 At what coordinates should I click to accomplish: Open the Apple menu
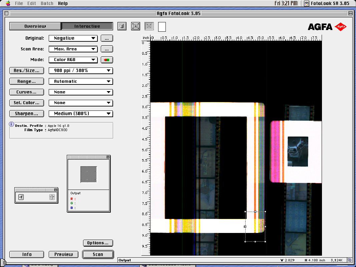tap(8, 3)
